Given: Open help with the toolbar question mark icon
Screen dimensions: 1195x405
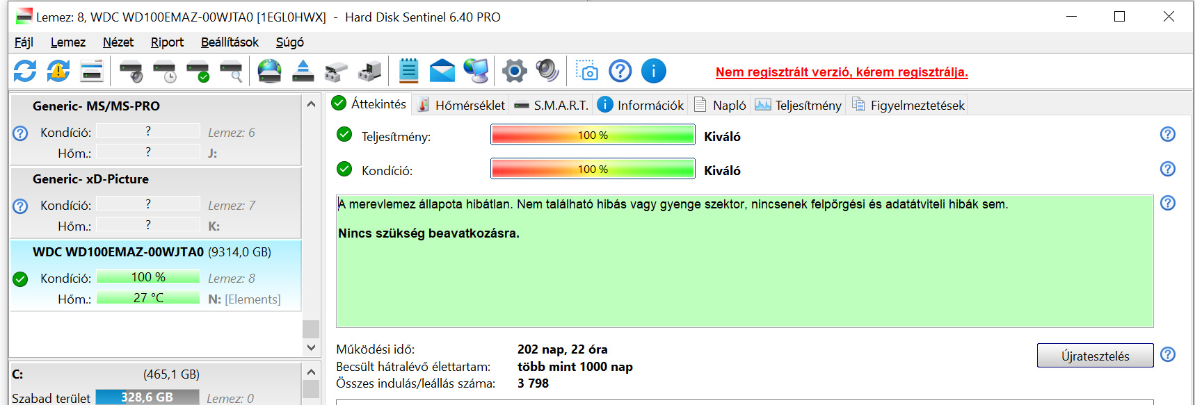Looking at the screenshot, I should 620,71.
